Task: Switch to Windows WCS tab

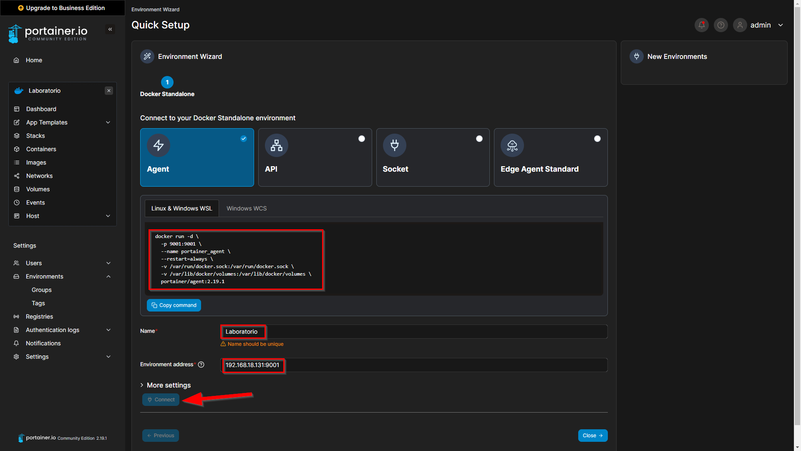Action: [x=247, y=208]
